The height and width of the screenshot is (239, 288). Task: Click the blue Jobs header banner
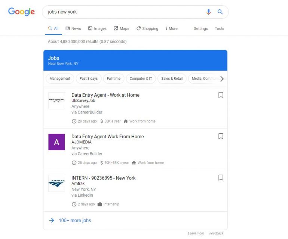135,60
